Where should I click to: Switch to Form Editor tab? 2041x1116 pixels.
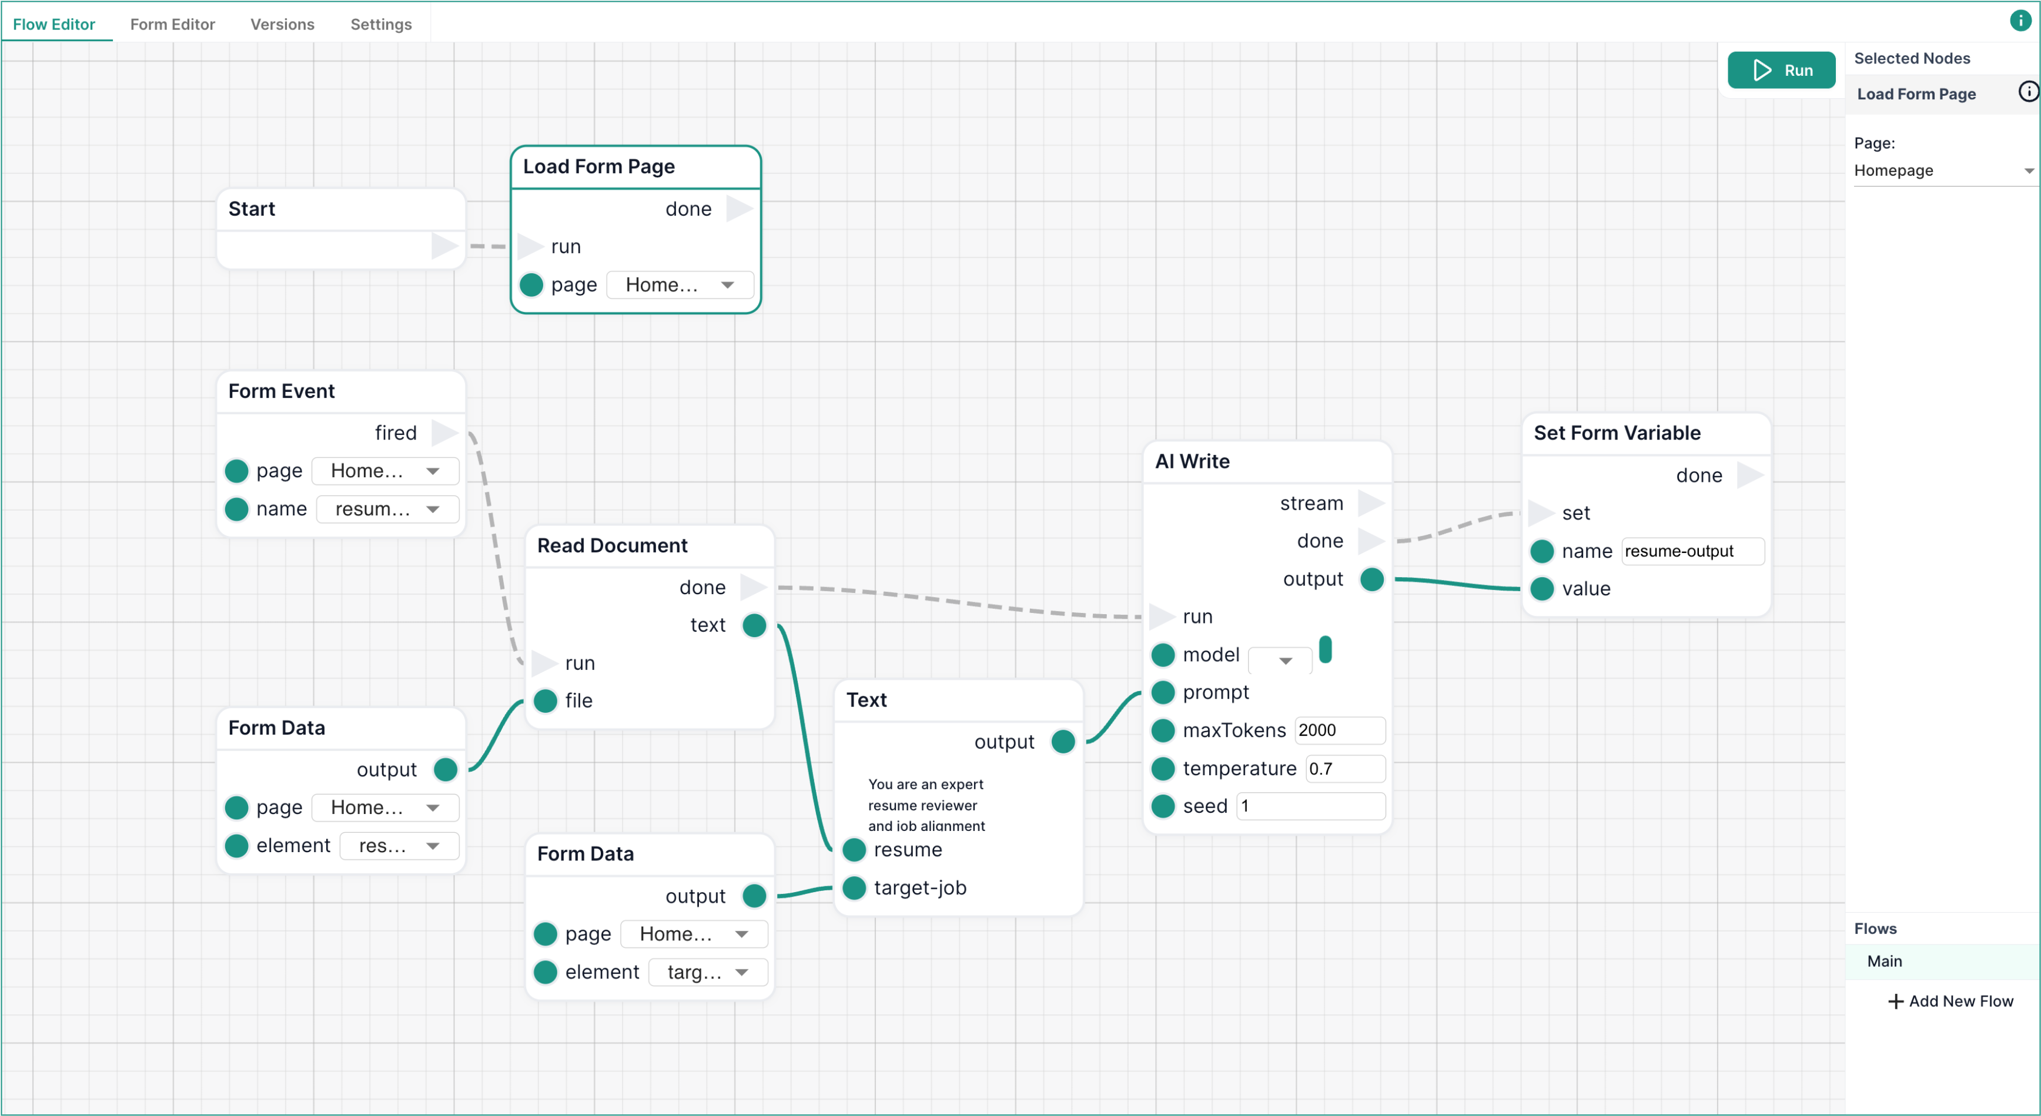click(x=172, y=24)
